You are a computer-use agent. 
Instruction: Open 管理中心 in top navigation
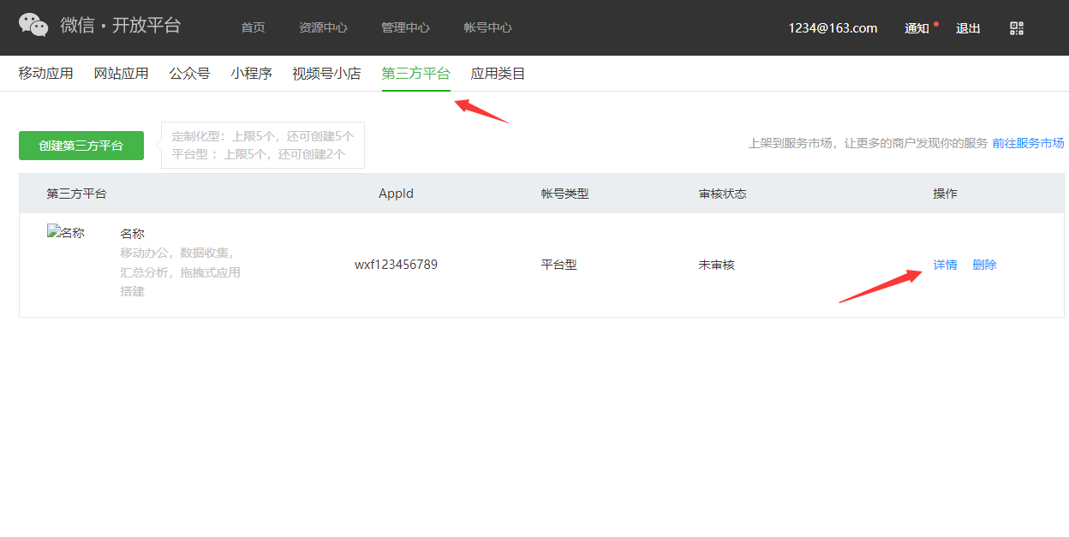[x=405, y=28]
